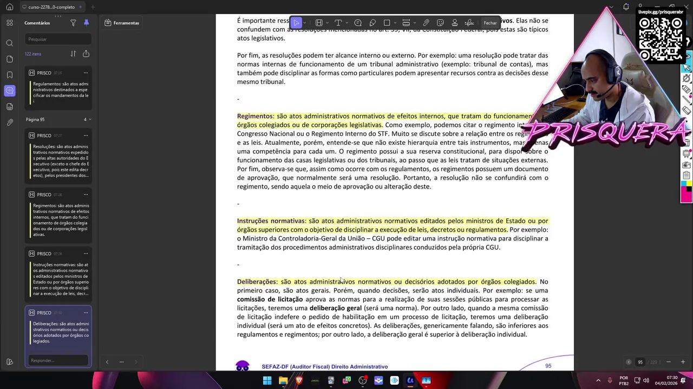Sort comments with the arrows icon
Image resolution: width=693 pixels, height=389 pixels.
point(73,53)
